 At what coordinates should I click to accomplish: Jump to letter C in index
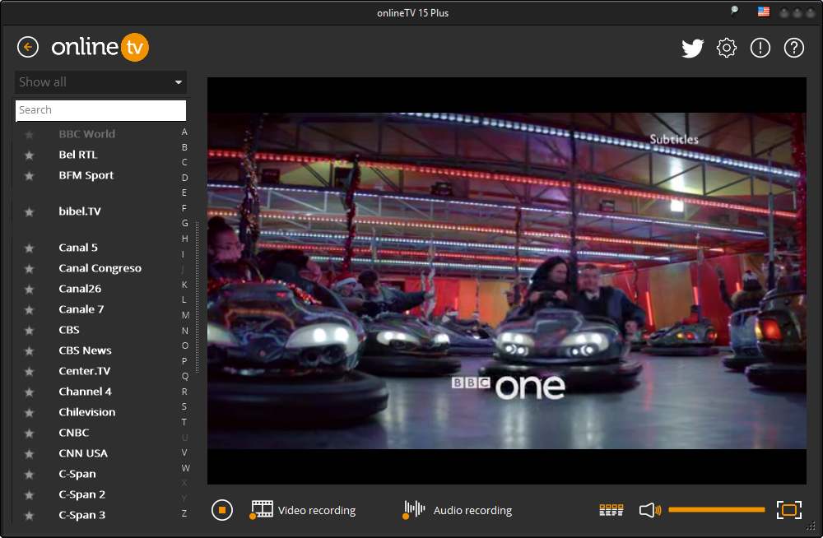184,162
